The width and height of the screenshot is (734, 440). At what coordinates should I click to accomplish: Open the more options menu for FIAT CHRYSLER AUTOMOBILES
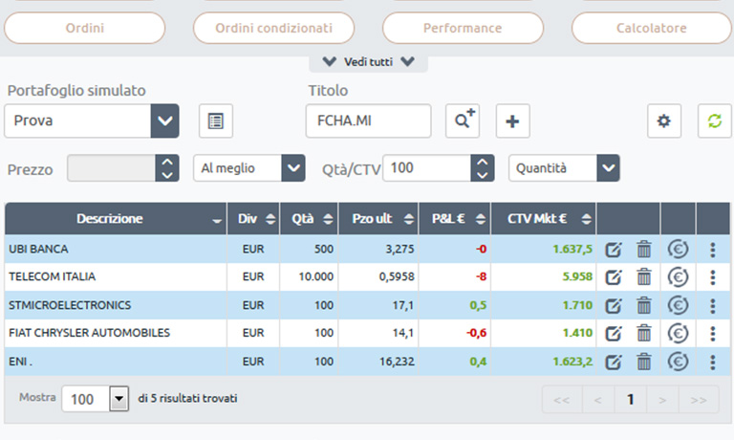(713, 334)
